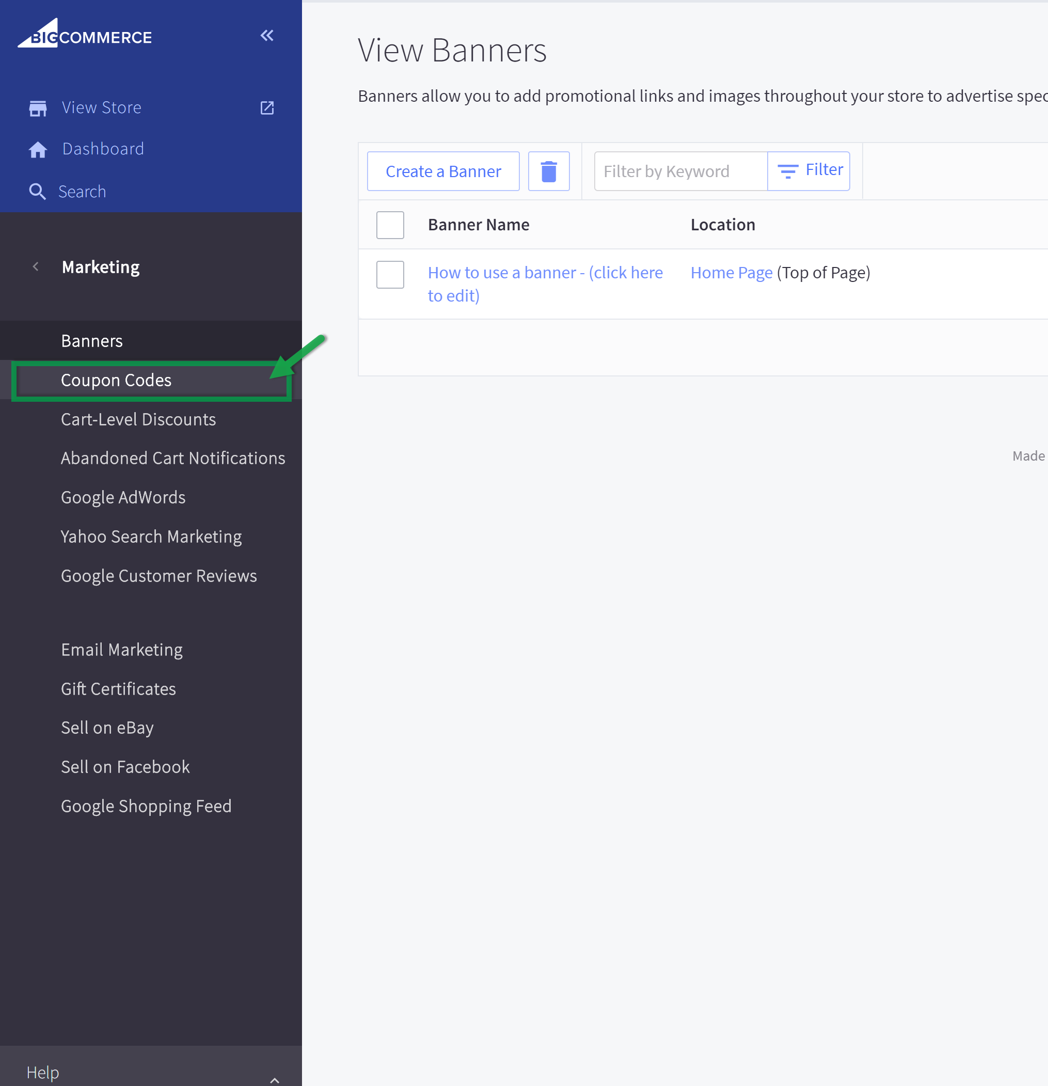Select the Dashboard home icon
The height and width of the screenshot is (1086, 1048).
click(38, 149)
